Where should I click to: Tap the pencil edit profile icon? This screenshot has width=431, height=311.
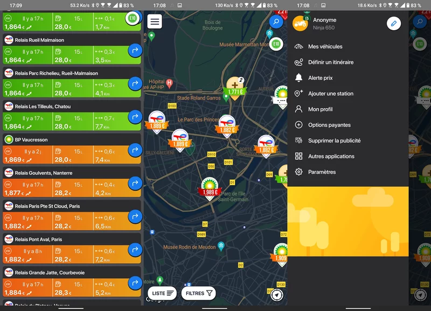394,24
